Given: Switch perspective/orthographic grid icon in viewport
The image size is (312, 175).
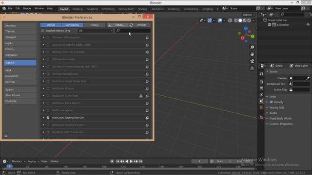Looking at the screenshot, I should (x=252, y=68).
